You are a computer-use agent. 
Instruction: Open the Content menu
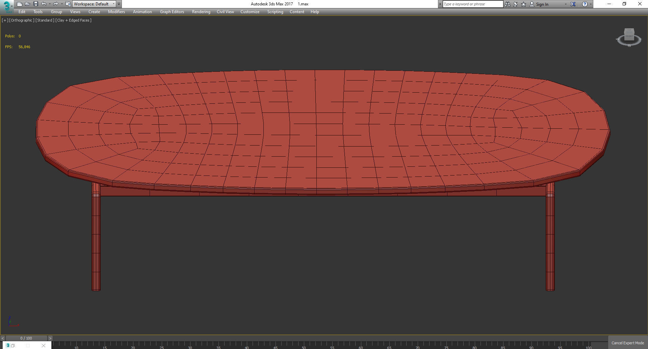click(297, 12)
